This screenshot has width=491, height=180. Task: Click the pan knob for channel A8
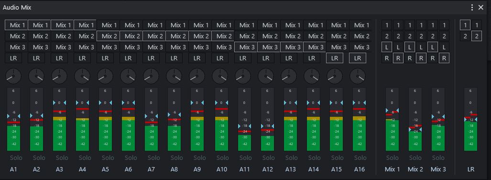(x=174, y=76)
